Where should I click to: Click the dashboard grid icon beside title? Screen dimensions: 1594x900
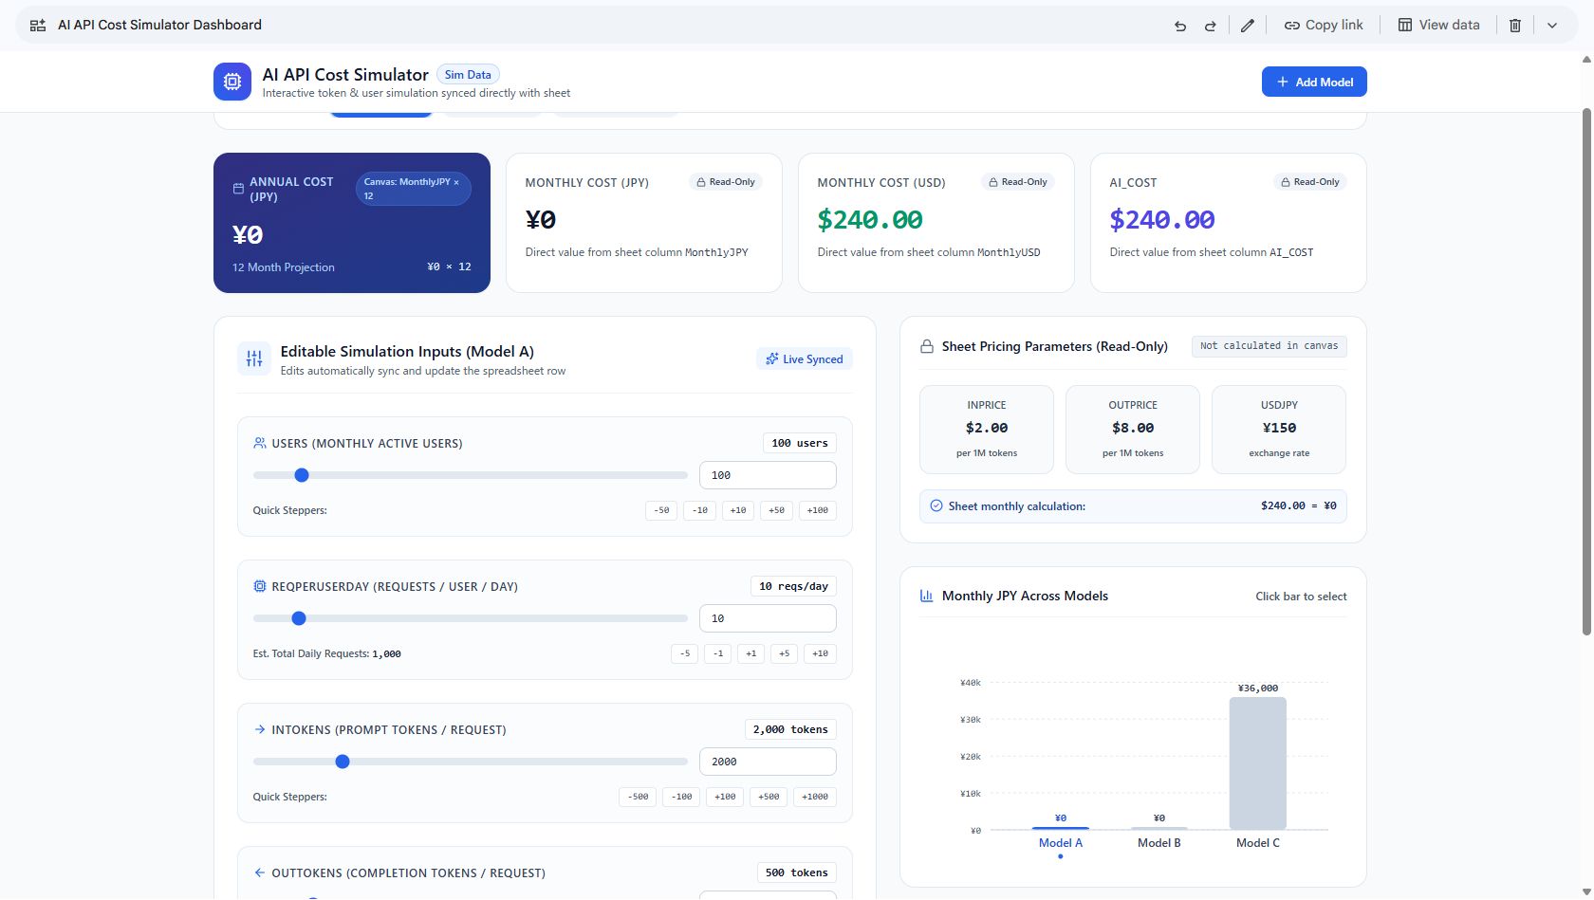click(38, 26)
